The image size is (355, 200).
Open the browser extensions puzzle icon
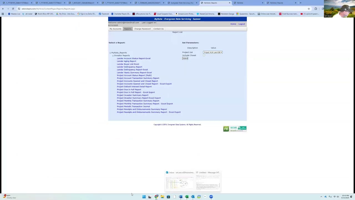(x=316, y=9)
